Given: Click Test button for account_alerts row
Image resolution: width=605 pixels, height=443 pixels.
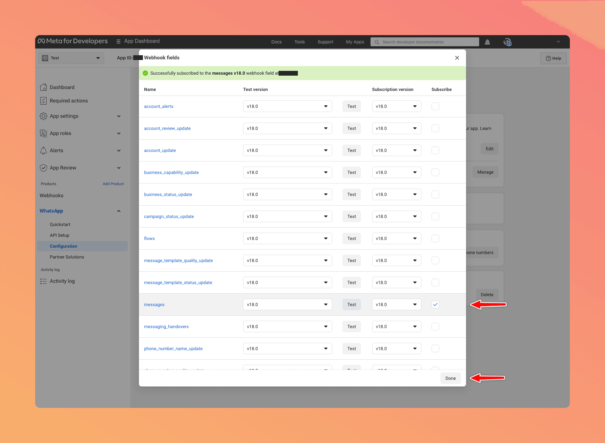Looking at the screenshot, I should coord(352,106).
